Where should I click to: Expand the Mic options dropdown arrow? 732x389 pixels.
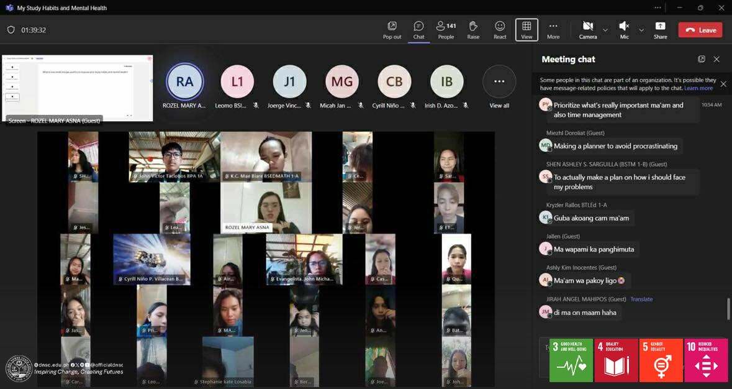click(641, 30)
